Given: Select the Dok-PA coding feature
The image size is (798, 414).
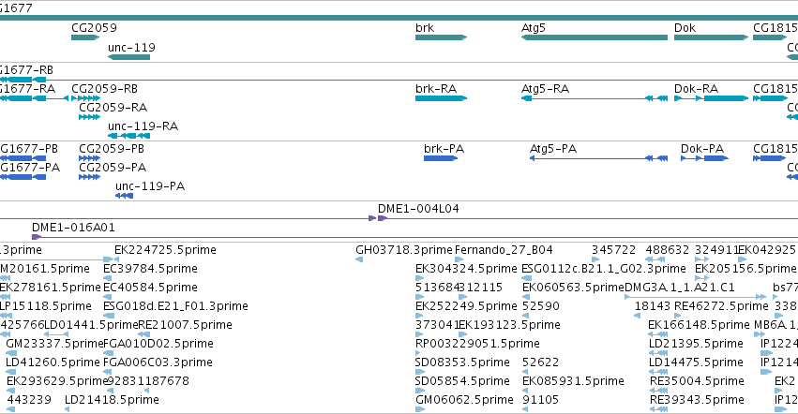Looking at the screenshot, I should [704, 158].
